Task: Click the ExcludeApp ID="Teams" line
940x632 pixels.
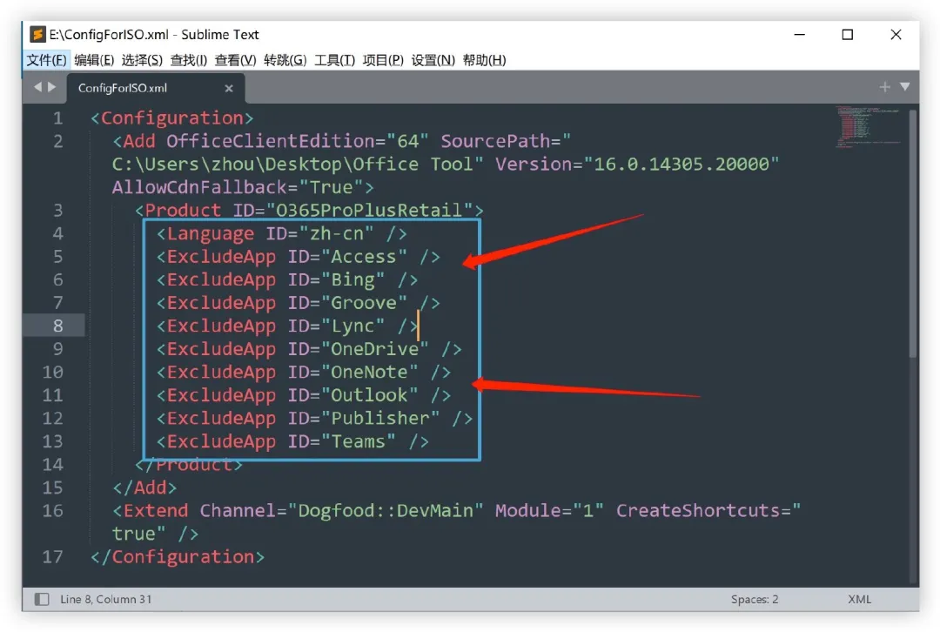Action: pyautogui.click(x=292, y=442)
